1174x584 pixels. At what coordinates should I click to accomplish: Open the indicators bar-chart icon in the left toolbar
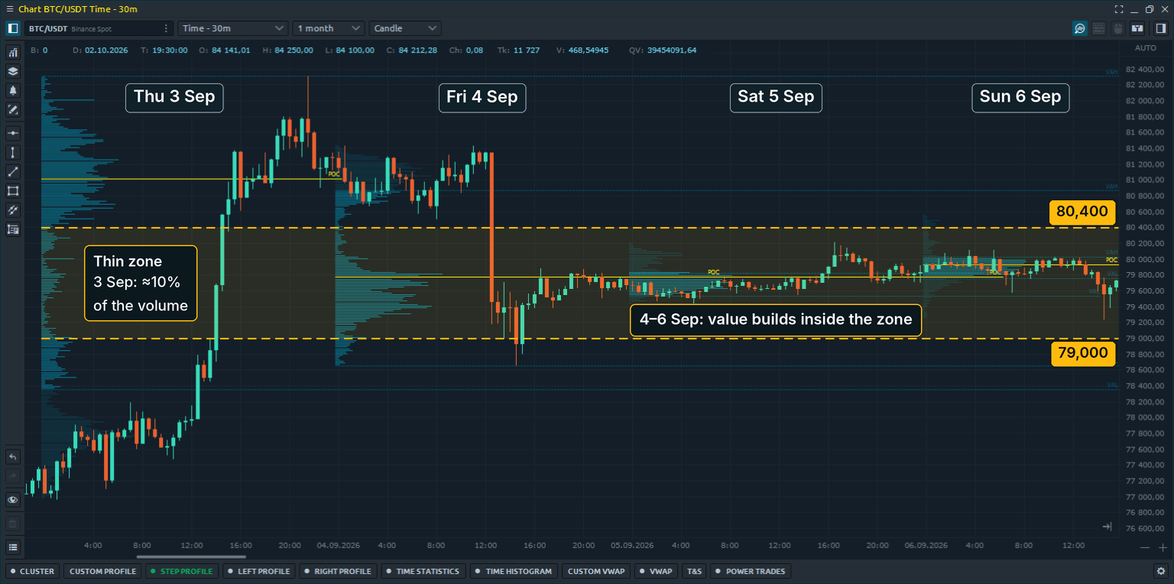[x=13, y=52]
